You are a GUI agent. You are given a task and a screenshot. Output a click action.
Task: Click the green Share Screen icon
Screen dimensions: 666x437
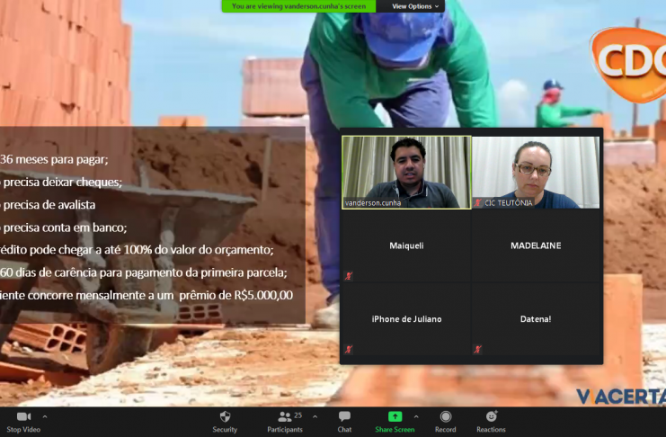[395, 416]
